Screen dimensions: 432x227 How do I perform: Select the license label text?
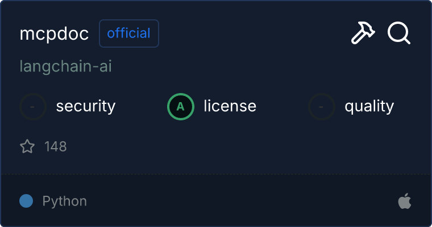(x=230, y=106)
